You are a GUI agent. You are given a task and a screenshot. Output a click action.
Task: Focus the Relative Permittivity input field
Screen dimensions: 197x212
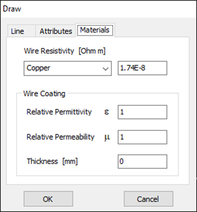coord(142,112)
